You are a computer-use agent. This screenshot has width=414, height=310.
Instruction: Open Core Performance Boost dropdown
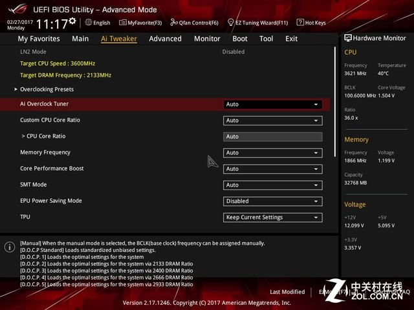(x=272, y=169)
